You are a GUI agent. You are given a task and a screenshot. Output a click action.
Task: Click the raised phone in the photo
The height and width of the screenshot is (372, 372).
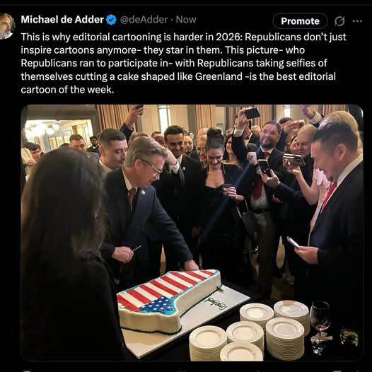pos(252,113)
